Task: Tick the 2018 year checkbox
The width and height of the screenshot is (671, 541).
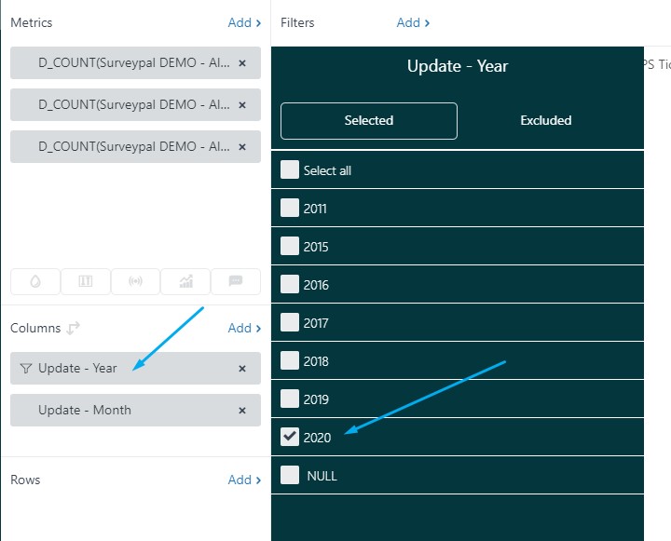Action: pyautogui.click(x=290, y=360)
